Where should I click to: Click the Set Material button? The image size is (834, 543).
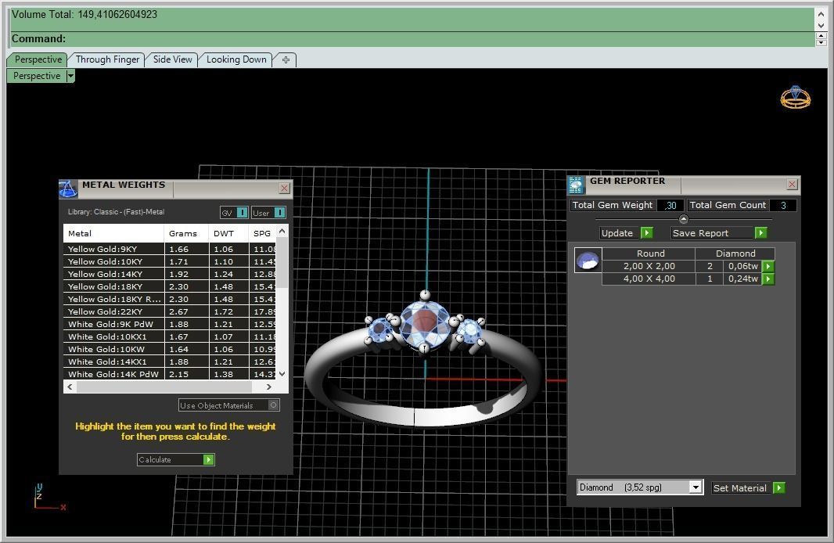pos(748,487)
